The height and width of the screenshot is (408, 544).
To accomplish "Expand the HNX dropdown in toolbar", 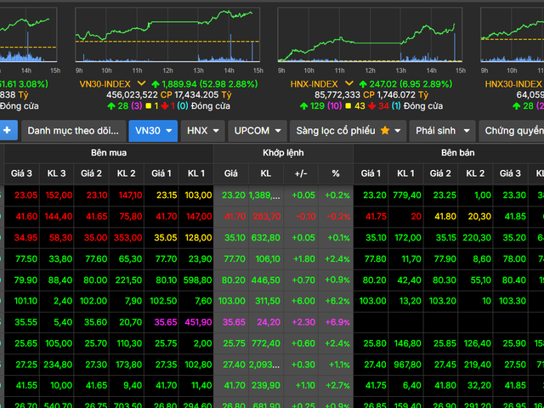I will pos(204,131).
